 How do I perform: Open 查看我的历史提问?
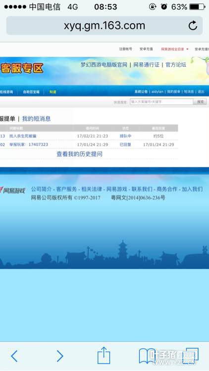coord(79,154)
